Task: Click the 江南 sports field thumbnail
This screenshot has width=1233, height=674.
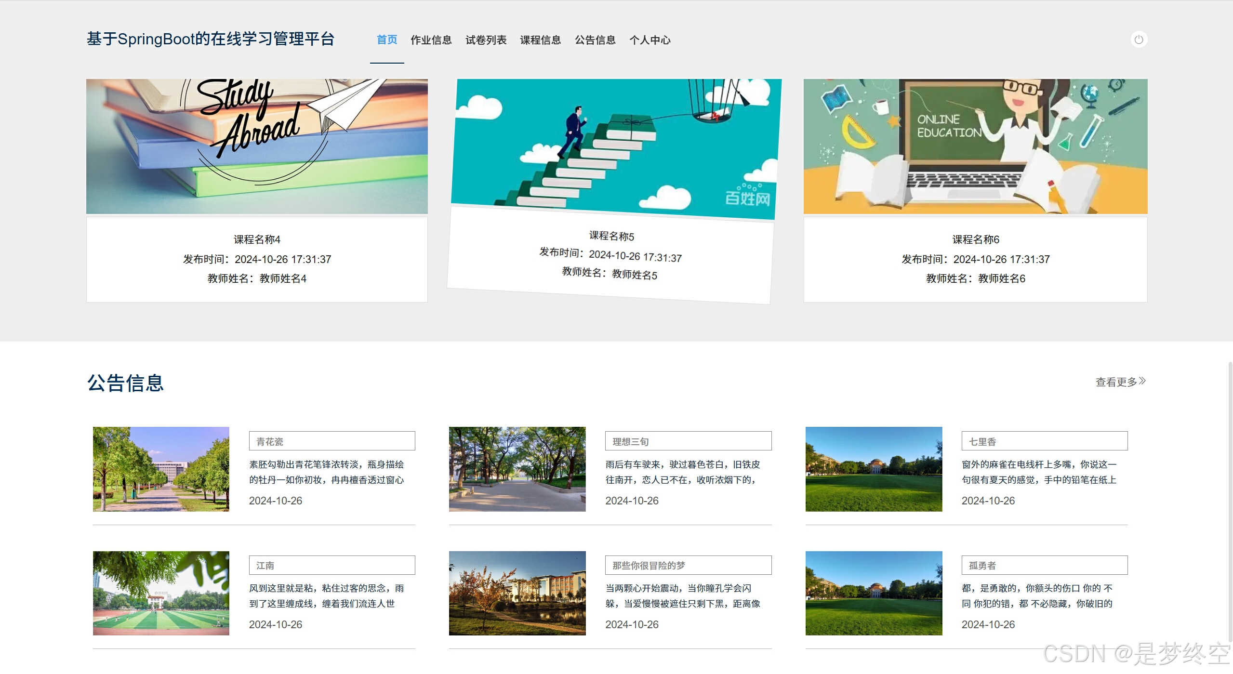Action: (x=161, y=593)
